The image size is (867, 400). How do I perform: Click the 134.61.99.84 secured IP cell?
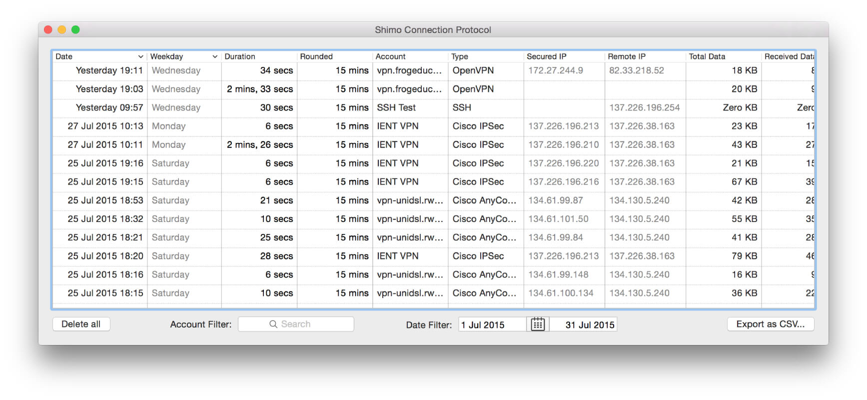coord(556,237)
